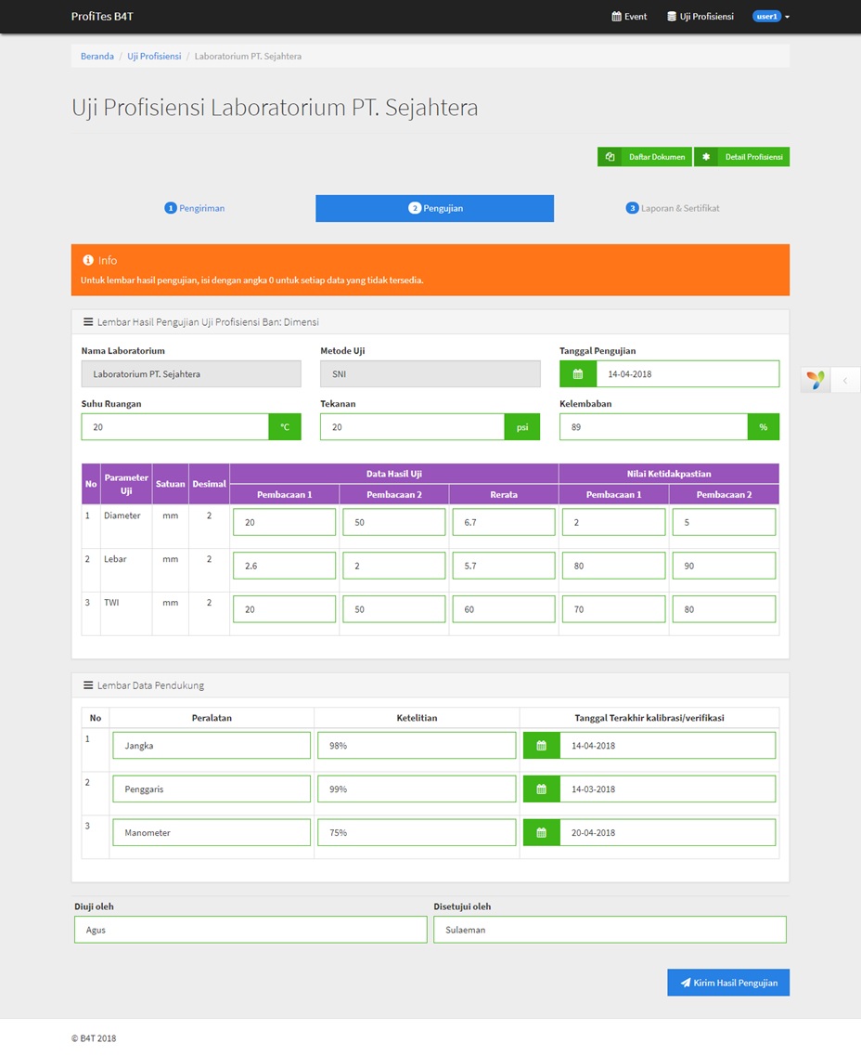Click calendar icon in the Manometer row

coord(542,833)
